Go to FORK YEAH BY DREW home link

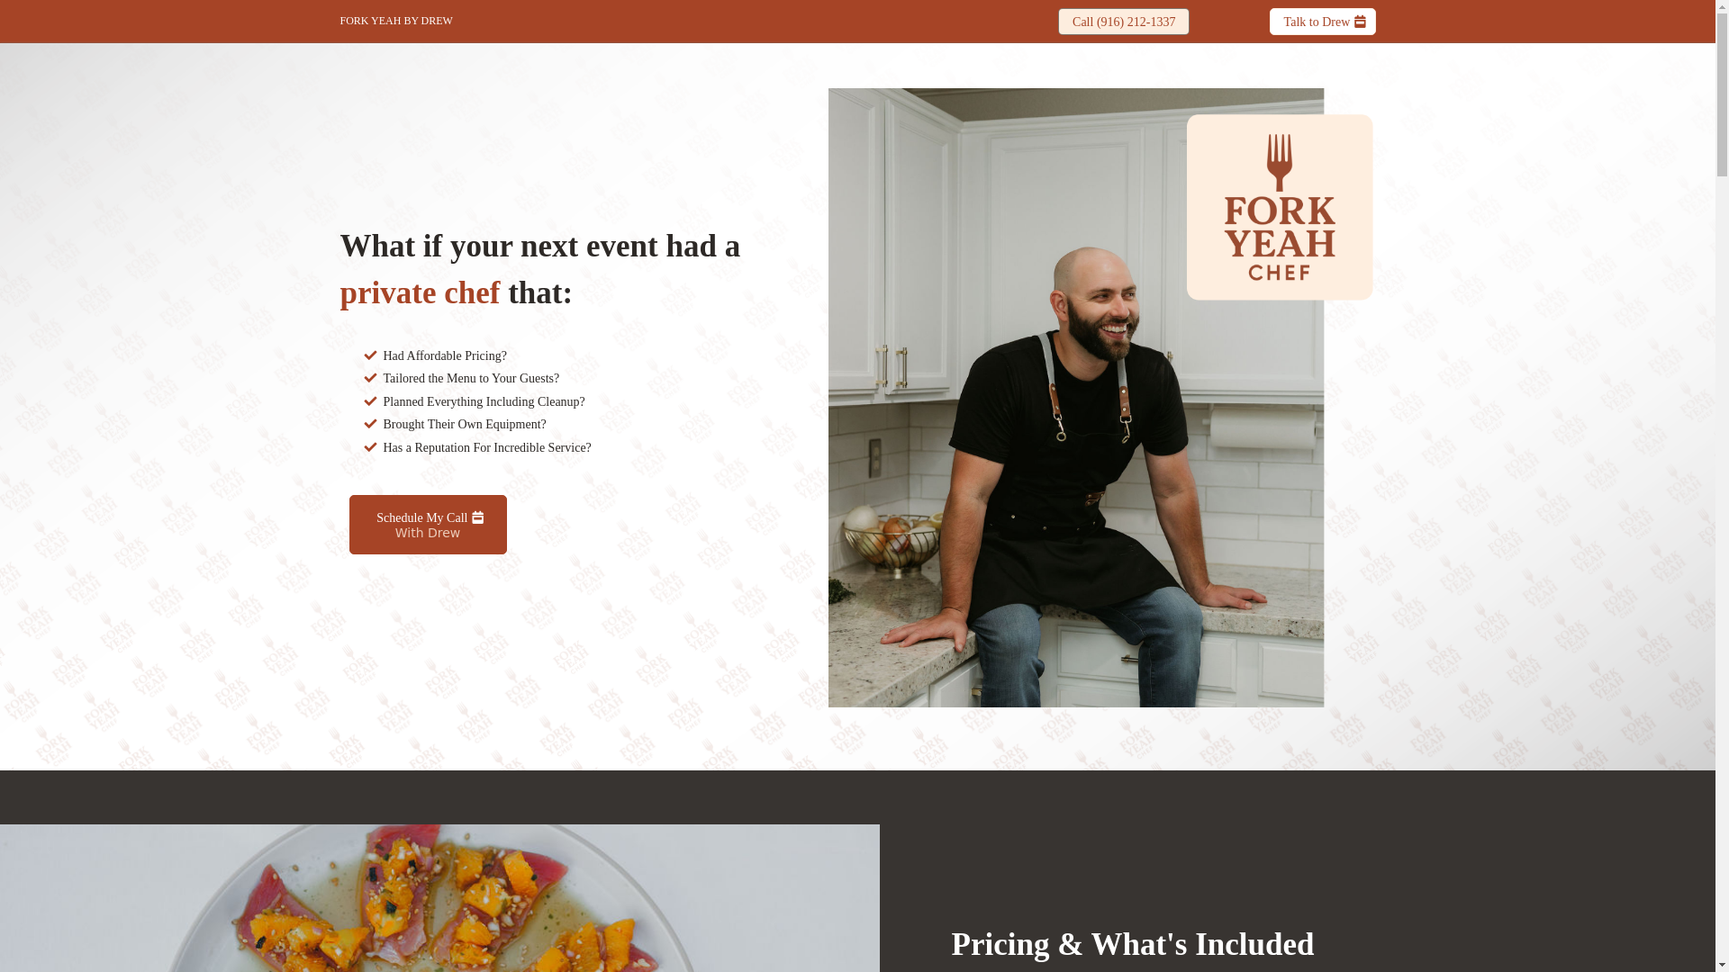[x=396, y=21]
